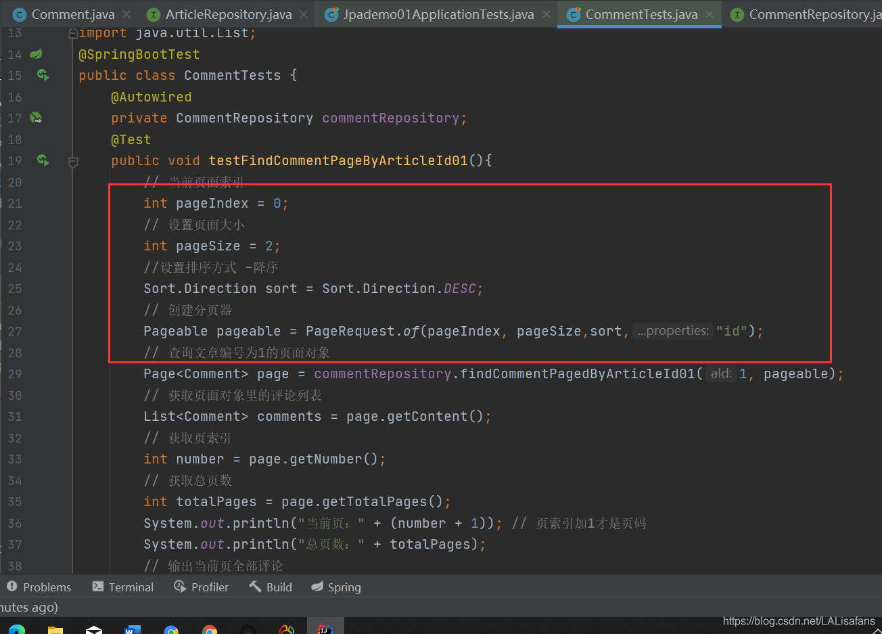Click page.getContent() call on line 31
Screen dimensions: 882x634
[x=415, y=416]
